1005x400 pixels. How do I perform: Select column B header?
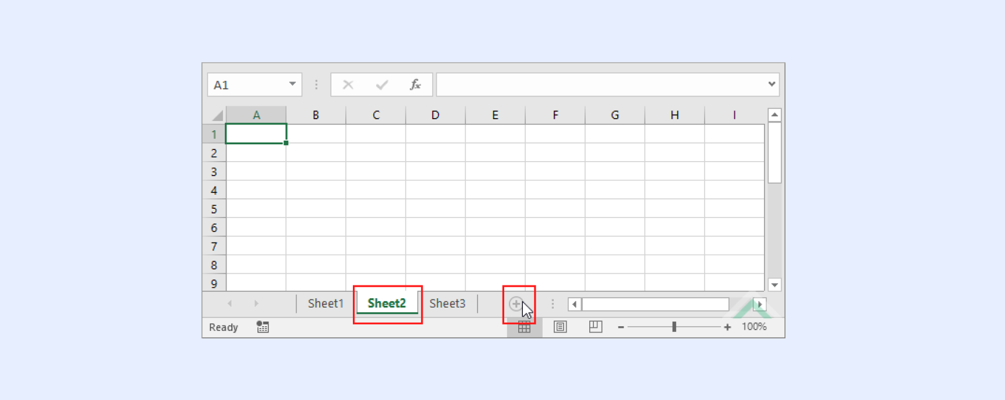tap(316, 115)
